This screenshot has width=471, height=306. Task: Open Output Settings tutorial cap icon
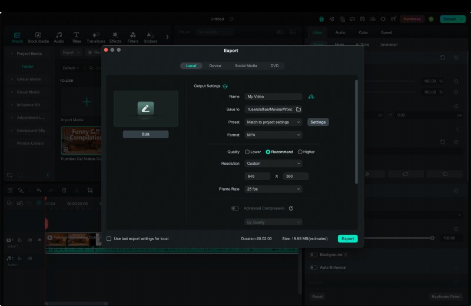(x=225, y=86)
